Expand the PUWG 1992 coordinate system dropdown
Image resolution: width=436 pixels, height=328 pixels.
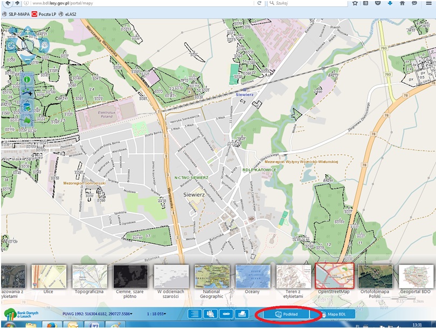tap(131, 314)
